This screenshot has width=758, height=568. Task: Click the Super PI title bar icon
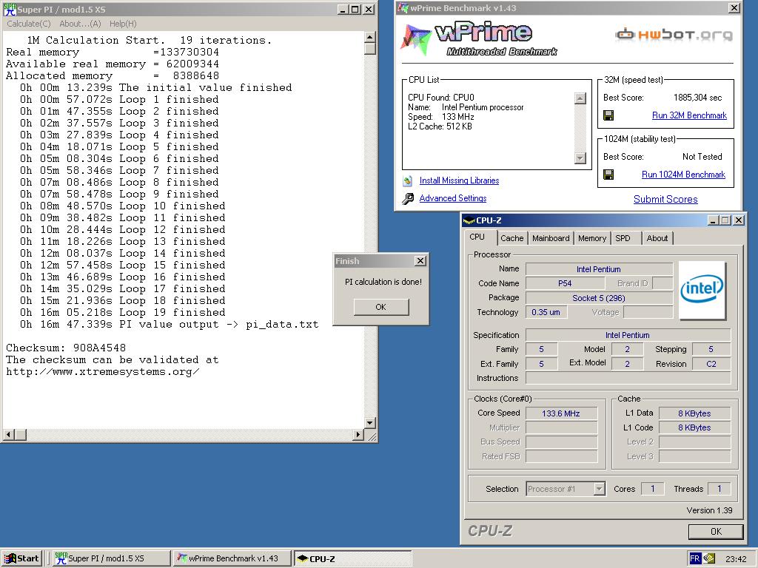[10, 9]
